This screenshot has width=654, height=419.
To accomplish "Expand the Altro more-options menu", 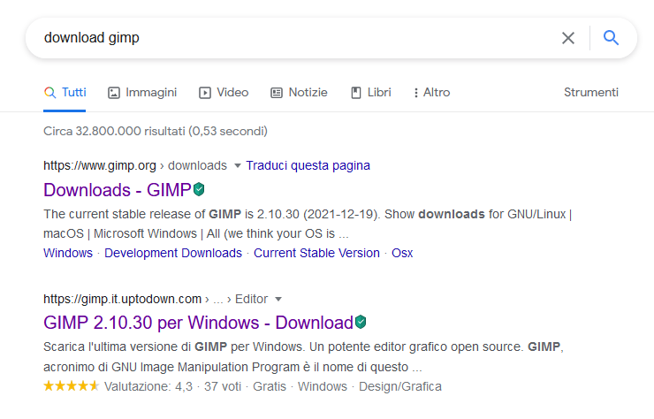I will [431, 92].
